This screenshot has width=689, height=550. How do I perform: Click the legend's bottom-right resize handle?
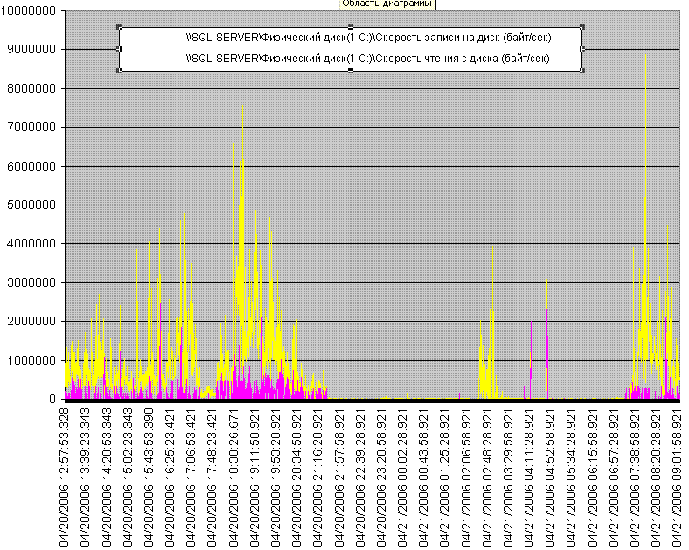pyautogui.click(x=581, y=71)
